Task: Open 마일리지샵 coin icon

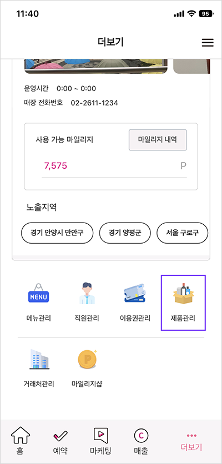Action: click(87, 359)
